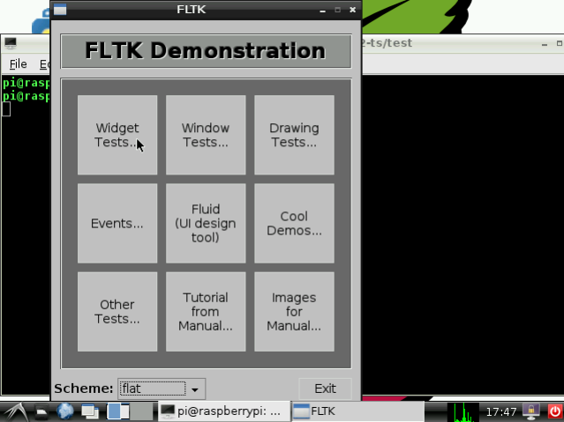Viewport: 564px width, 422px height.
Task: Open file manager from the taskbar
Action: (41, 411)
